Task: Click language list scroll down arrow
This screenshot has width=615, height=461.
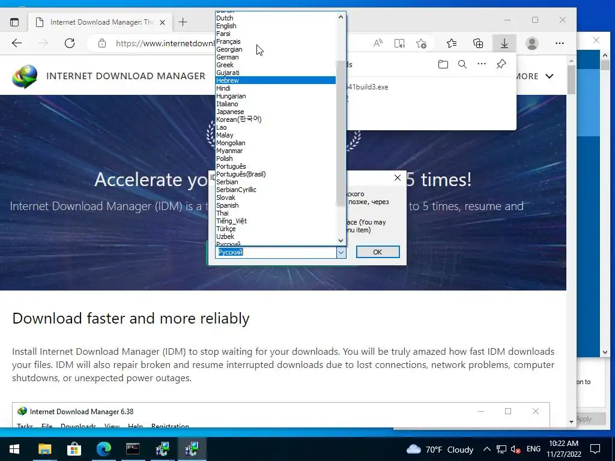Action: (x=341, y=241)
